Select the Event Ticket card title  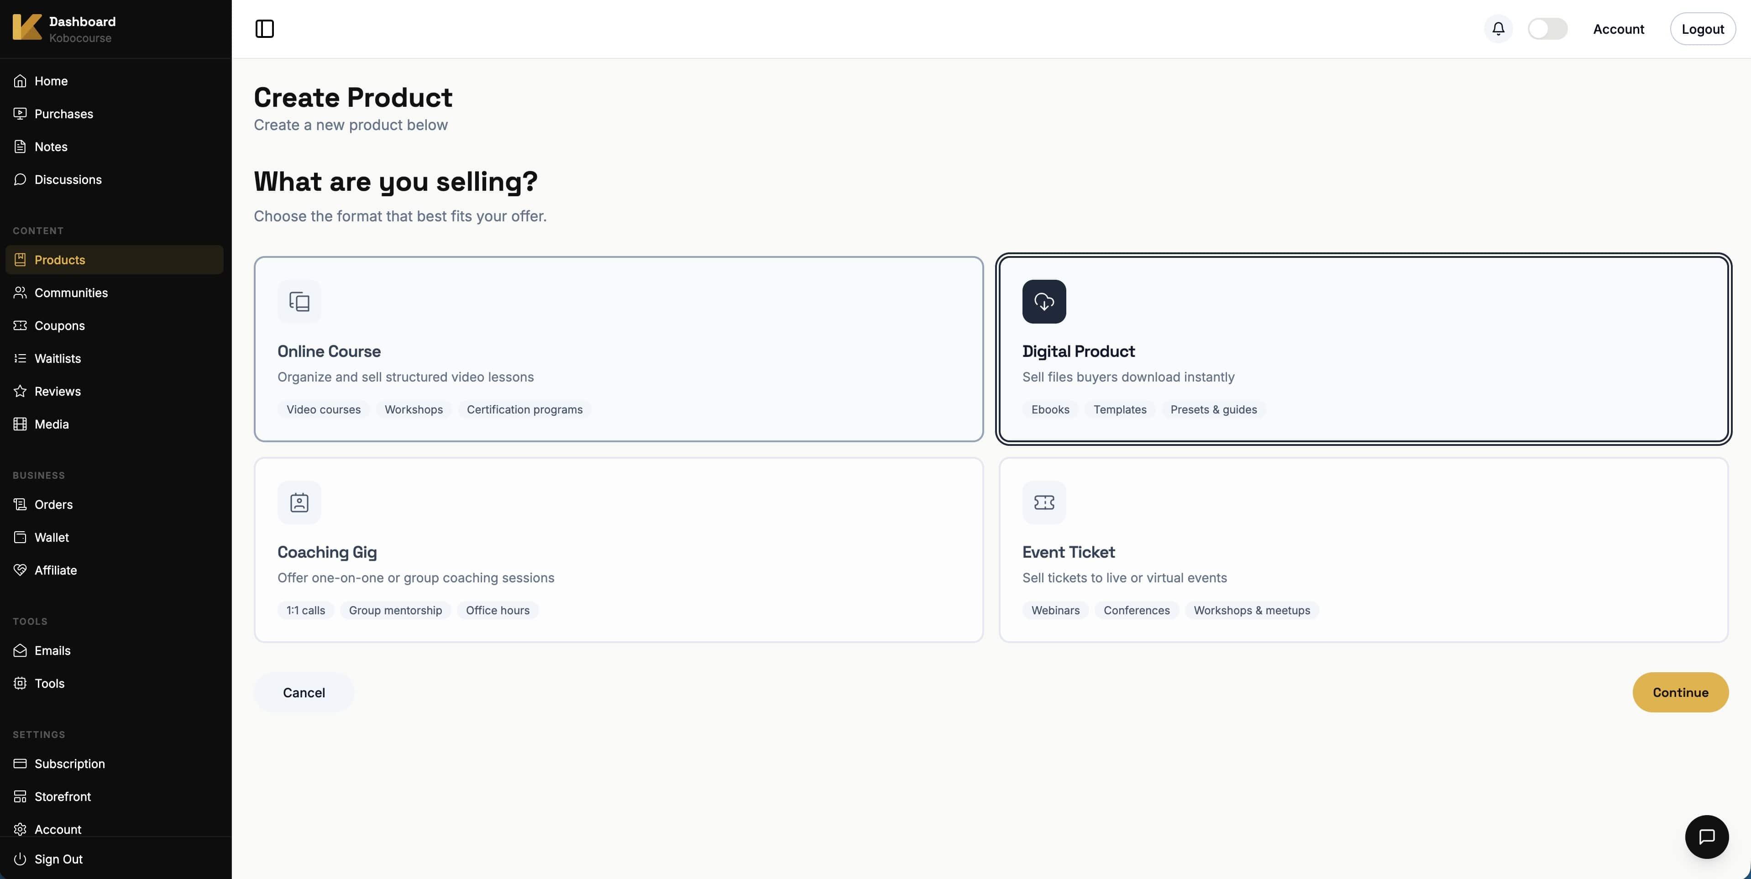point(1069,553)
